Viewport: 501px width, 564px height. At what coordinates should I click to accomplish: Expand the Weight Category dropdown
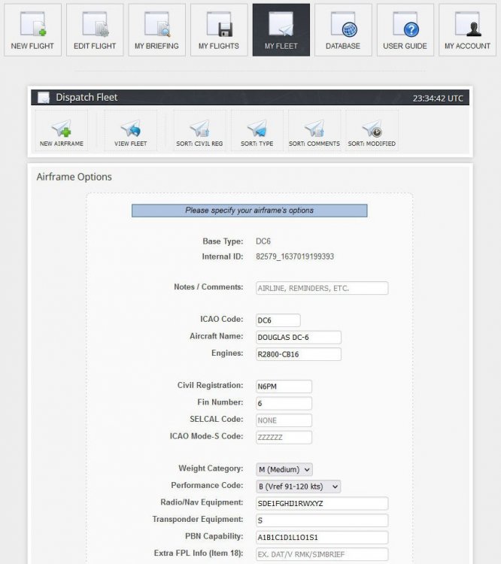[284, 469]
